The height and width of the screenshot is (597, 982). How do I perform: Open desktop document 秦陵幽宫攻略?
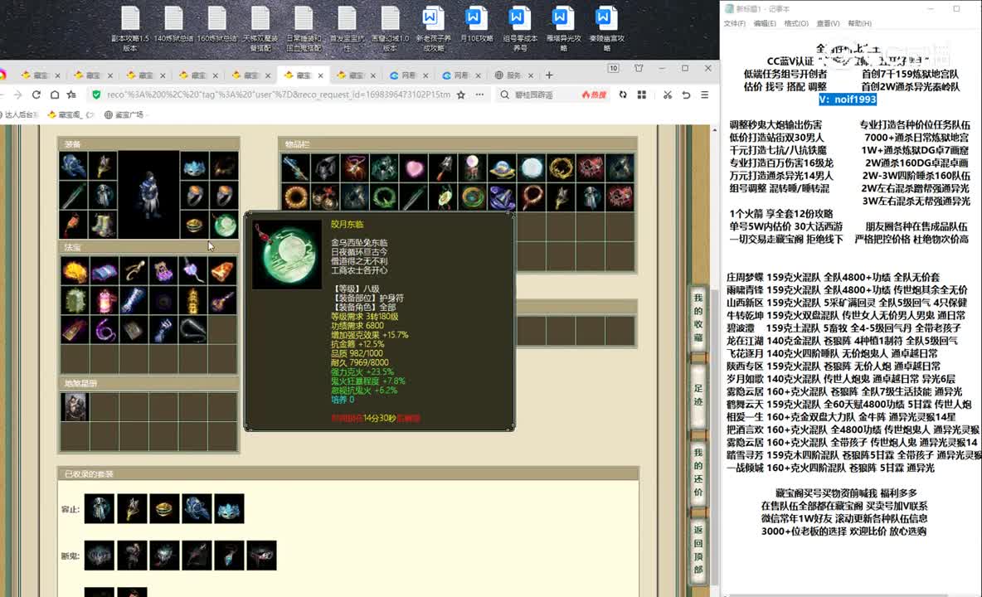click(x=606, y=29)
